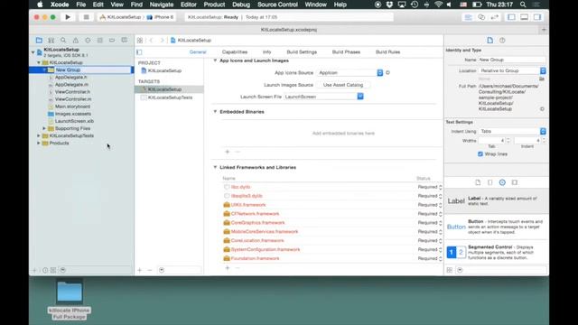Expand the KitLocateSetupTests group

(x=38, y=135)
